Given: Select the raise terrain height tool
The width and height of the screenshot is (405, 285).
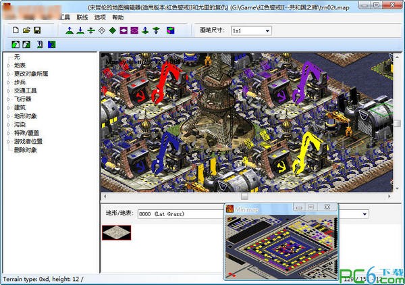Looking at the screenshot, I should 69,30.
